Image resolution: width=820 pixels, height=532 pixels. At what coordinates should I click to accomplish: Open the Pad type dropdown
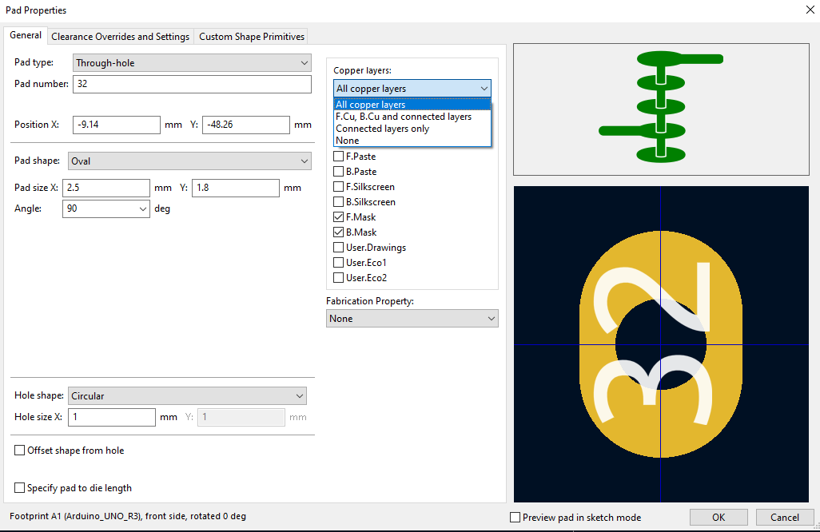pyautogui.click(x=192, y=63)
